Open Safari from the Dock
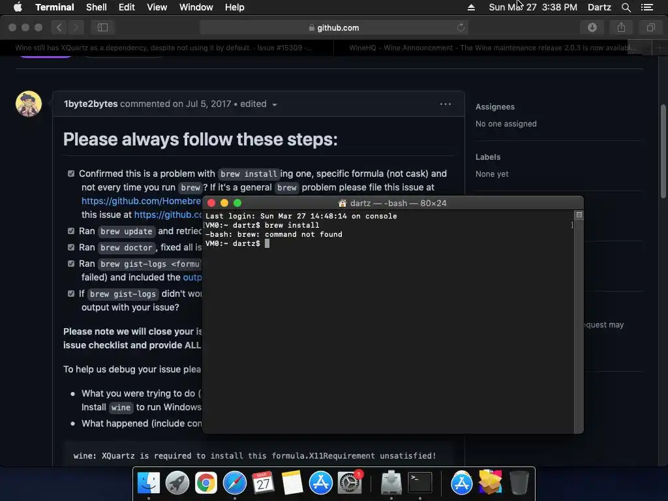Image resolution: width=668 pixels, height=501 pixels. [x=235, y=483]
